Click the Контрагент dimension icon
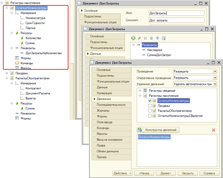223x178 pixels. point(22,88)
